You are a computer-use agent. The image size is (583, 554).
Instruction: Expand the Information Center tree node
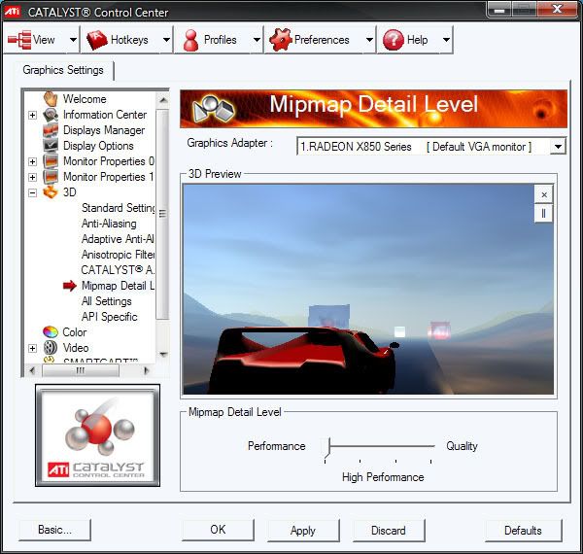(32, 115)
